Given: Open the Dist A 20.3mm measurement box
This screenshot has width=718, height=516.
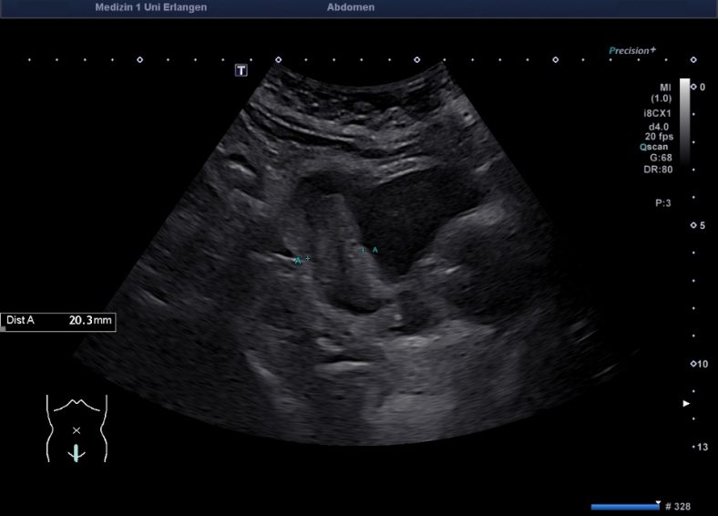Looking at the screenshot, I should 58,321.
